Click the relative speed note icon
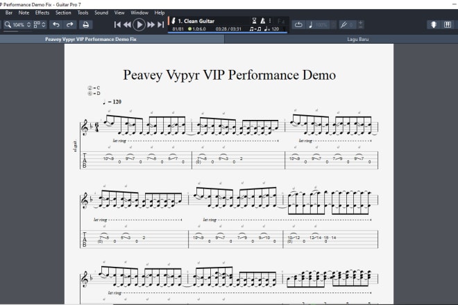 (x=310, y=25)
